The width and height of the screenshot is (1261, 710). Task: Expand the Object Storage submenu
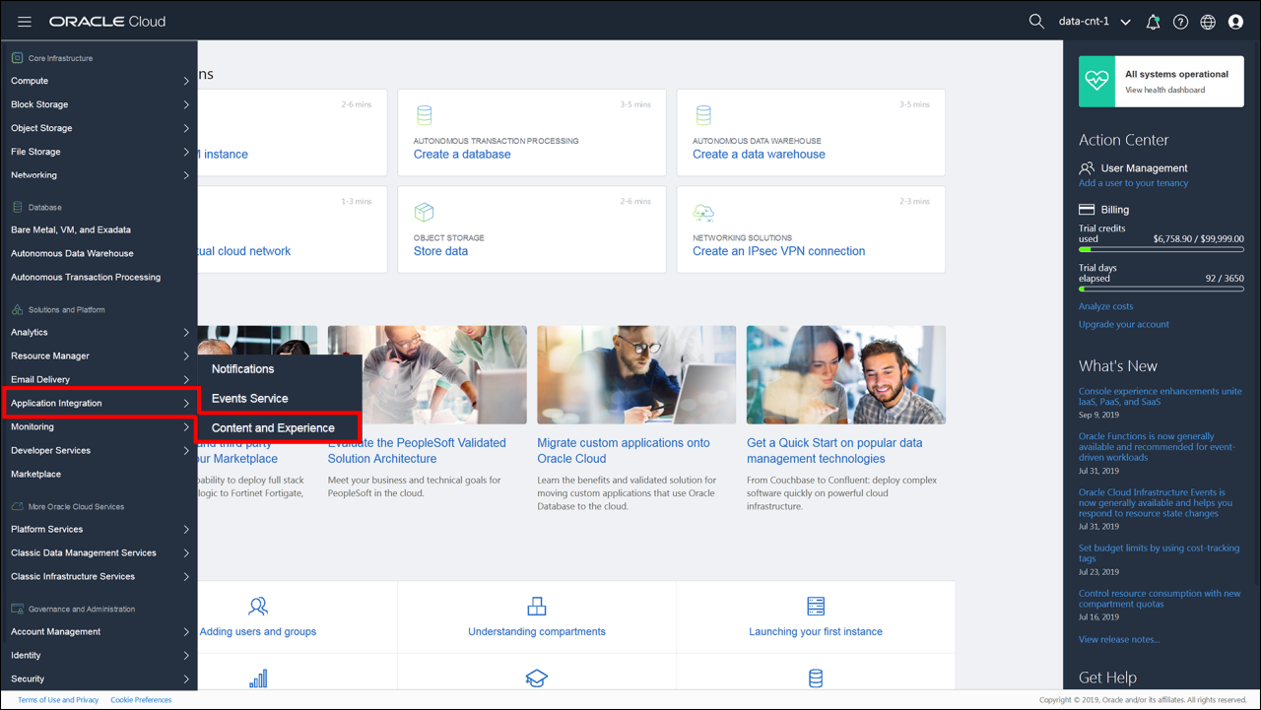point(99,128)
